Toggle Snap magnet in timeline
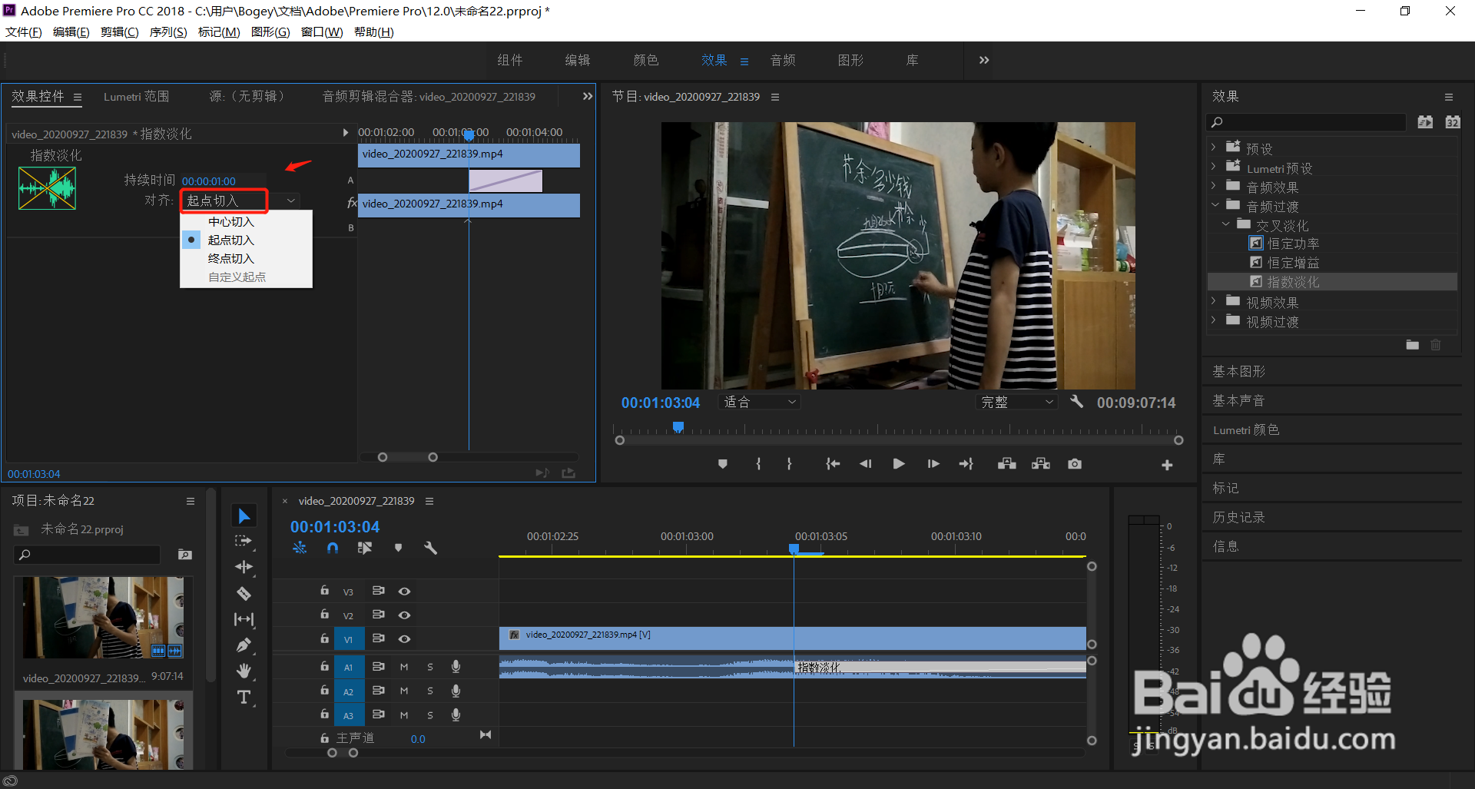Image resolution: width=1475 pixels, height=789 pixels. tap(332, 548)
